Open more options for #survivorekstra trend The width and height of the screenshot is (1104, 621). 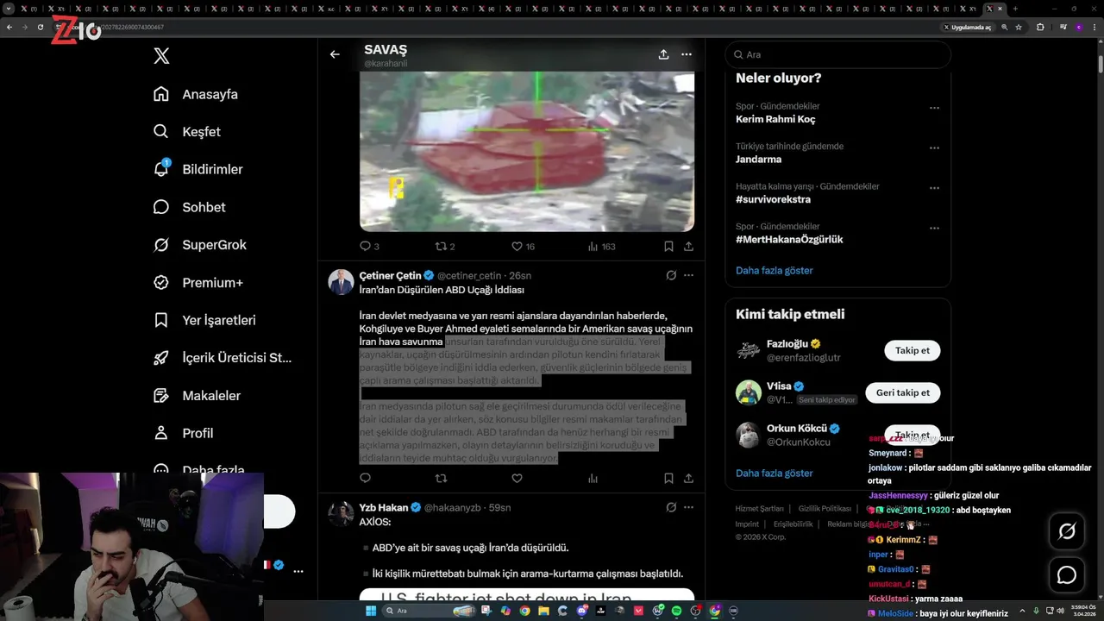tap(934, 188)
